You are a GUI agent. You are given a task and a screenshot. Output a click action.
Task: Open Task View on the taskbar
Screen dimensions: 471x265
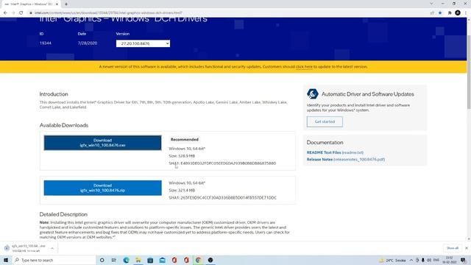[x=114, y=260]
